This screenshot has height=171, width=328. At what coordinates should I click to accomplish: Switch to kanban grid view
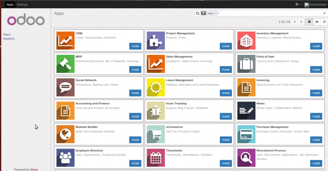(x=309, y=22)
